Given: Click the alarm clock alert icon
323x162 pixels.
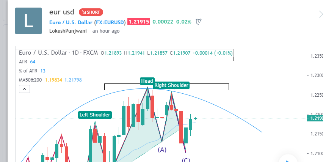Looking at the screenshot, I should click(199, 22).
